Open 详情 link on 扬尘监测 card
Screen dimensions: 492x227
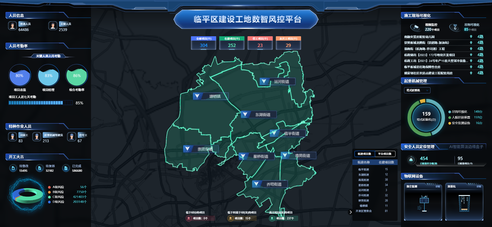(x=438, y=186)
